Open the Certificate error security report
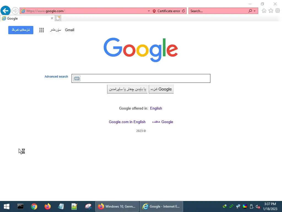 [166, 11]
